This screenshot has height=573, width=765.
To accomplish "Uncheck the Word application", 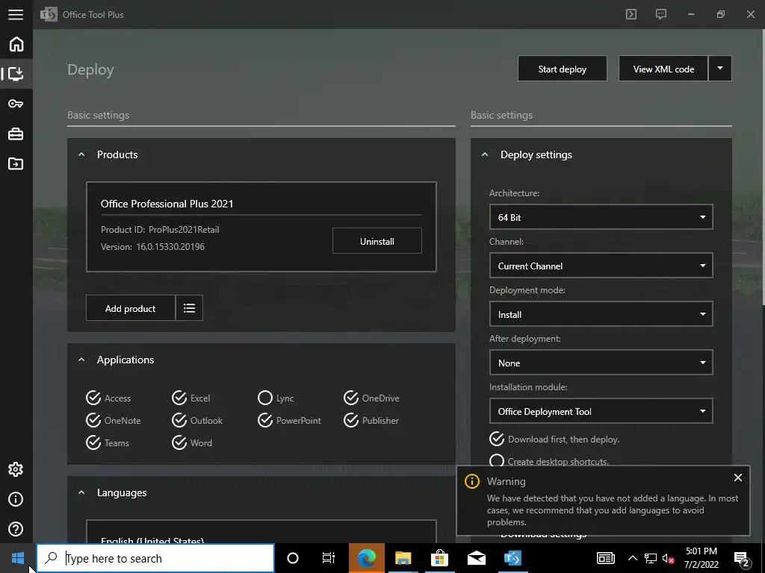I will click(179, 442).
